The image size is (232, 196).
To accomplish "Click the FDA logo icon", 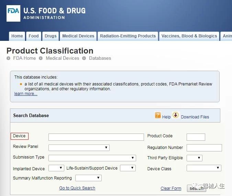I will point(13,13).
